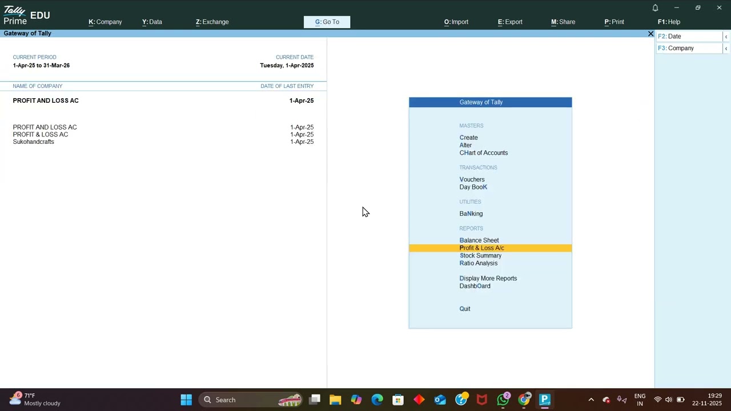Open the Y: Data menu
The height and width of the screenshot is (411, 731).
coord(152,22)
